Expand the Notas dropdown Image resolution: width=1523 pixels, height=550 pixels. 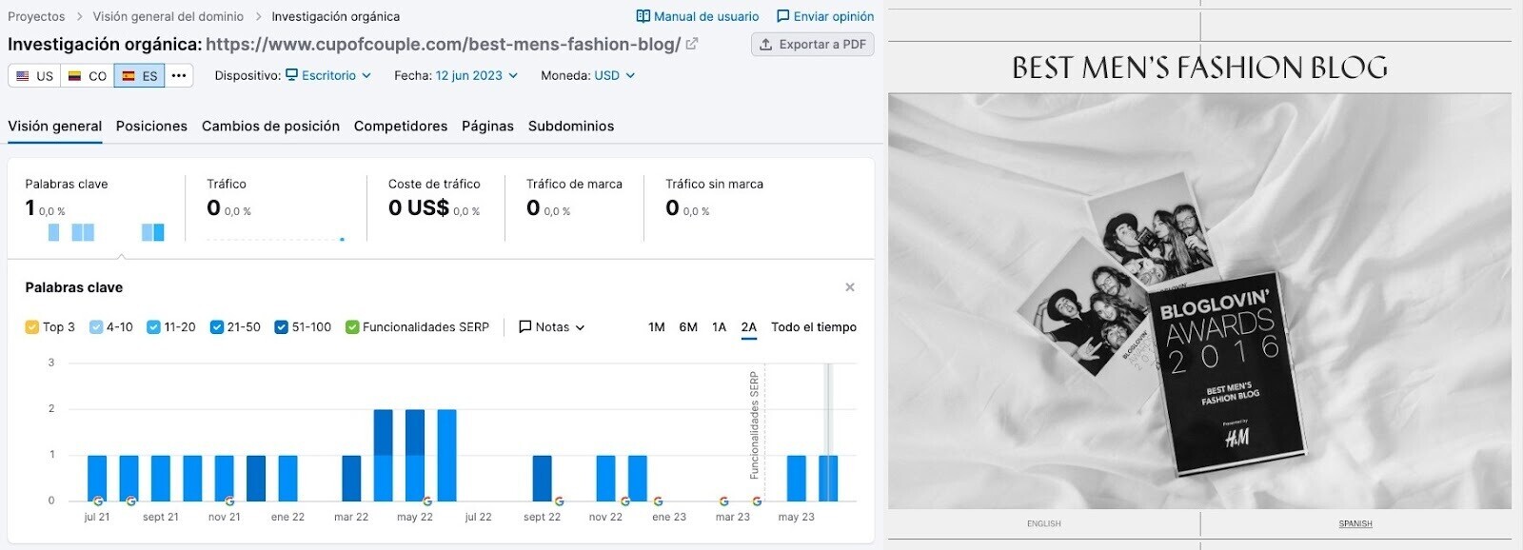[x=552, y=327]
